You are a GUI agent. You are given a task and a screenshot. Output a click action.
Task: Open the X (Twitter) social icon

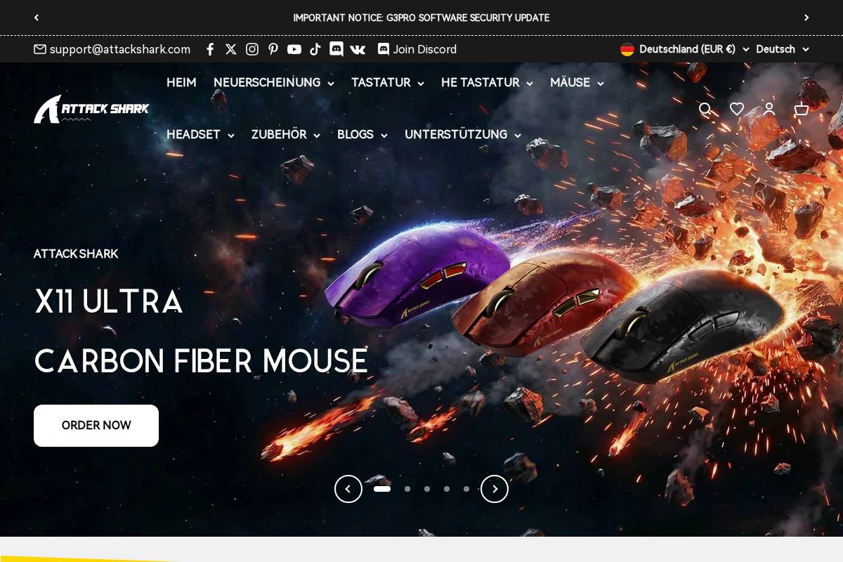tap(231, 49)
